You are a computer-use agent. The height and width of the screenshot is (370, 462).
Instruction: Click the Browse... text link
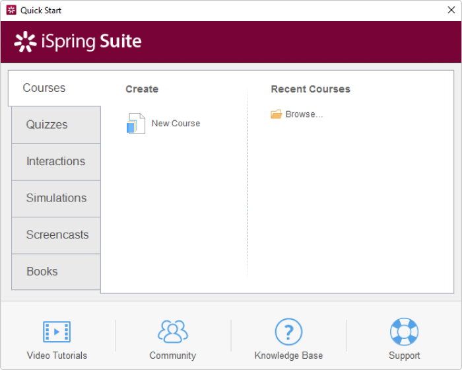coord(304,114)
